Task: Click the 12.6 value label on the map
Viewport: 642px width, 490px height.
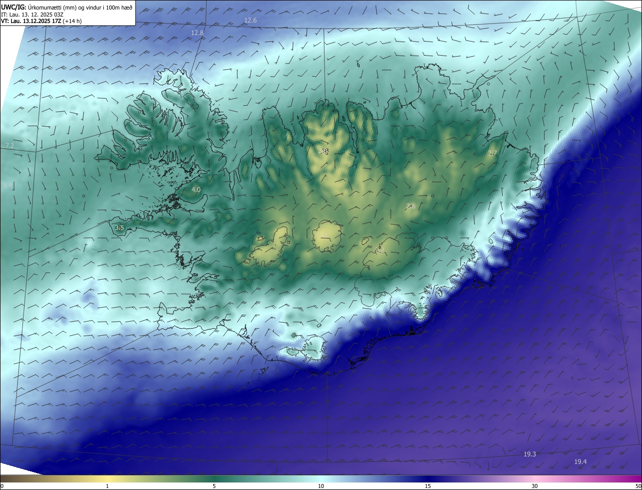Action: click(x=250, y=21)
